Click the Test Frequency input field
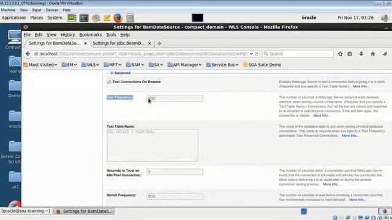This screenshot has width=392, height=220. pos(175,98)
